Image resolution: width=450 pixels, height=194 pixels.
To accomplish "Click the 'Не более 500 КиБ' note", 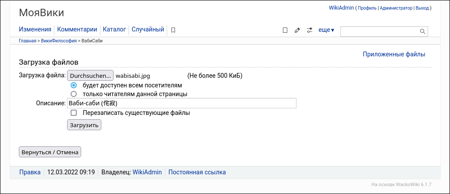I will [x=215, y=76].
